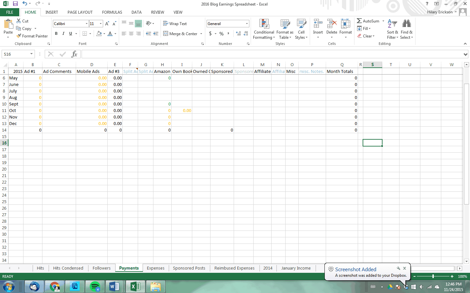This screenshot has height=293, width=470.
Task: Click the zoom slider handle
Action: coord(433,276)
